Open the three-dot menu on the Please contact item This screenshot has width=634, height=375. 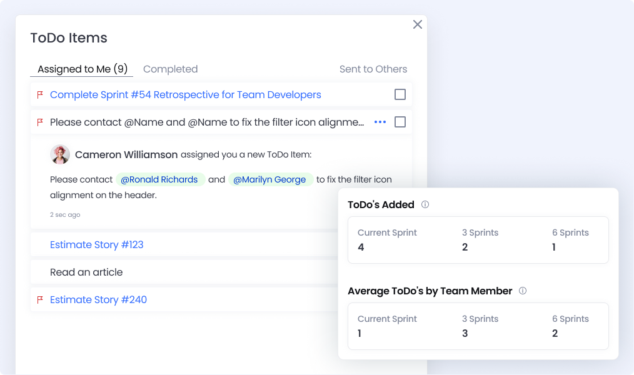(380, 122)
